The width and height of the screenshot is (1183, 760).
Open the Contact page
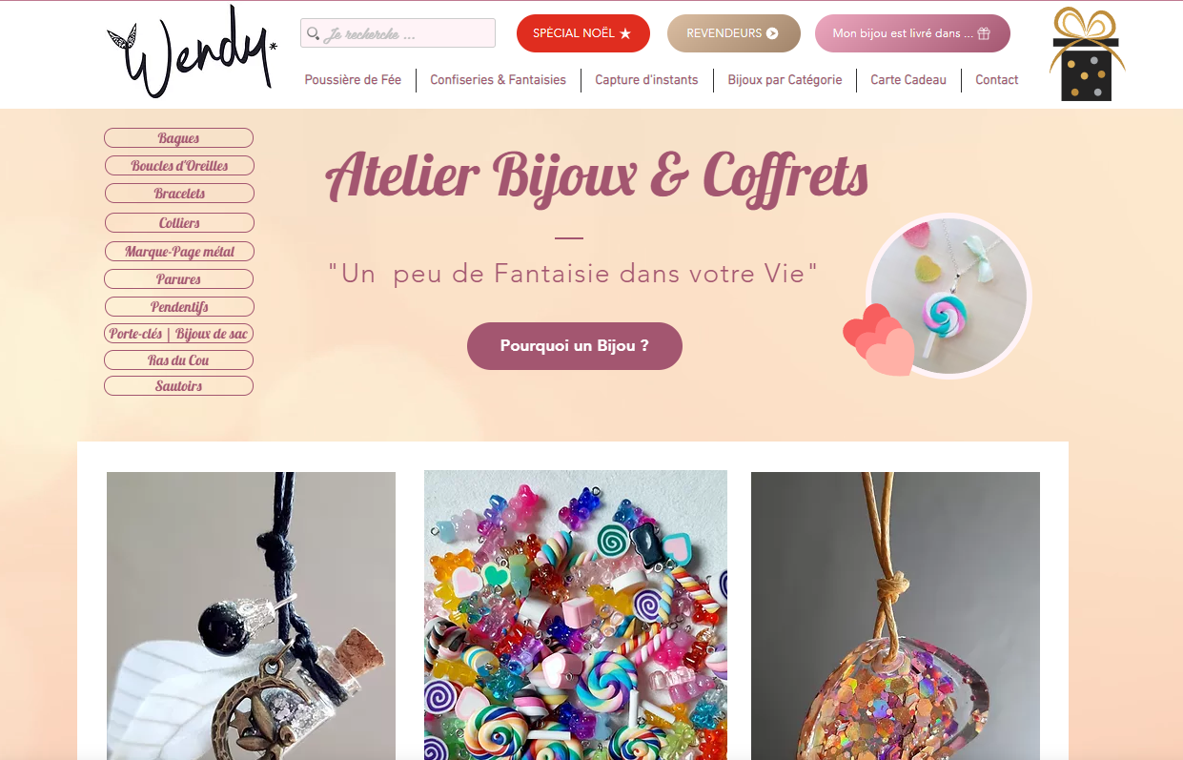click(x=997, y=80)
